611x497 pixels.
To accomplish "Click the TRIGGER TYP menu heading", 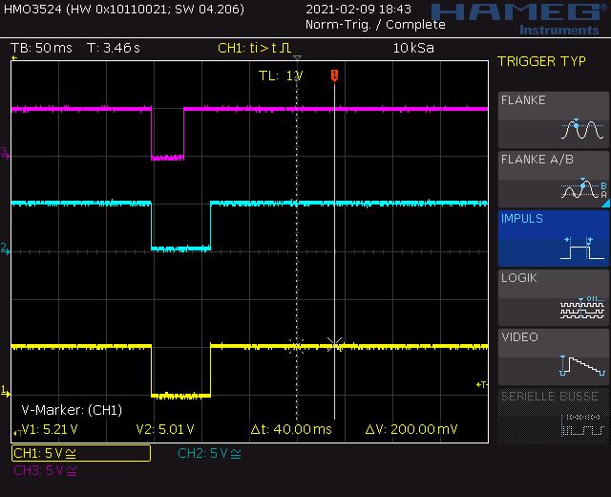I will tap(541, 61).
